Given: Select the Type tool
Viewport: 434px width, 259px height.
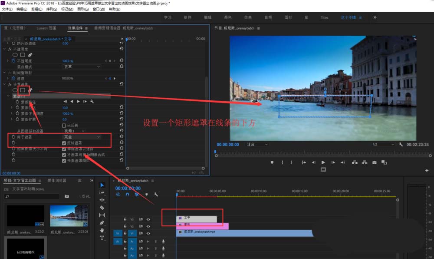Looking at the screenshot, I should pyautogui.click(x=102, y=238).
